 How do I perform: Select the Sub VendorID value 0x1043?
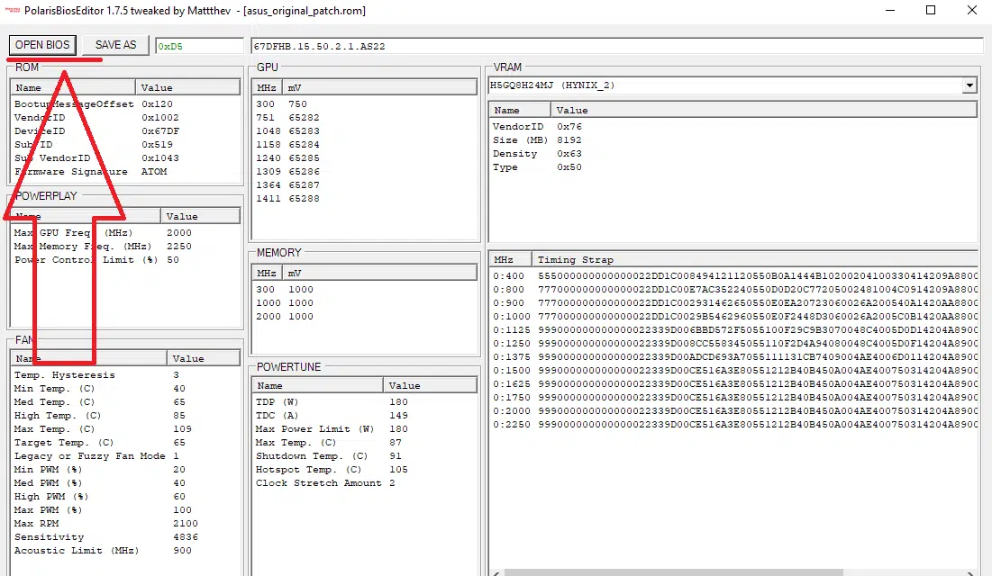[x=160, y=158]
